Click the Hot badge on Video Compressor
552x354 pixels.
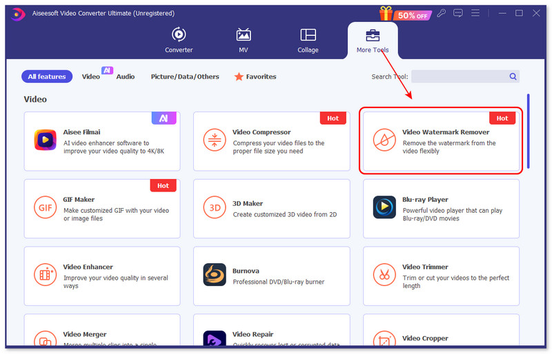click(333, 118)
